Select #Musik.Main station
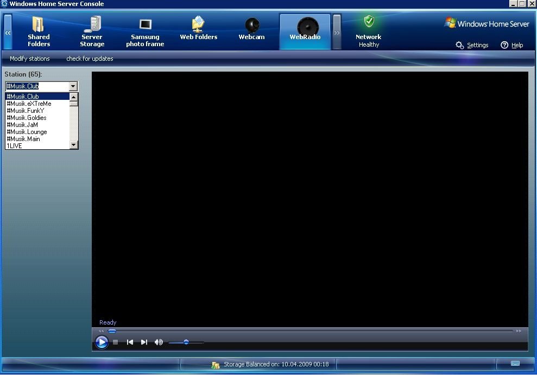537x375 pixels. tap(37, 138)
